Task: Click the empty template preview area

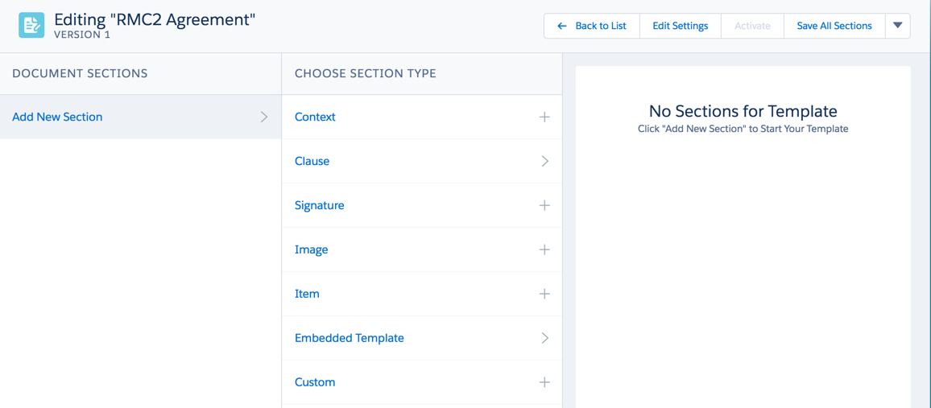Action: (743, 266)
